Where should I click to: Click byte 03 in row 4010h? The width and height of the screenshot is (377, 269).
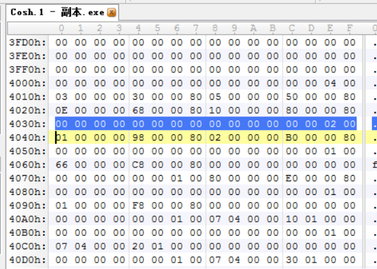(61, 97)
